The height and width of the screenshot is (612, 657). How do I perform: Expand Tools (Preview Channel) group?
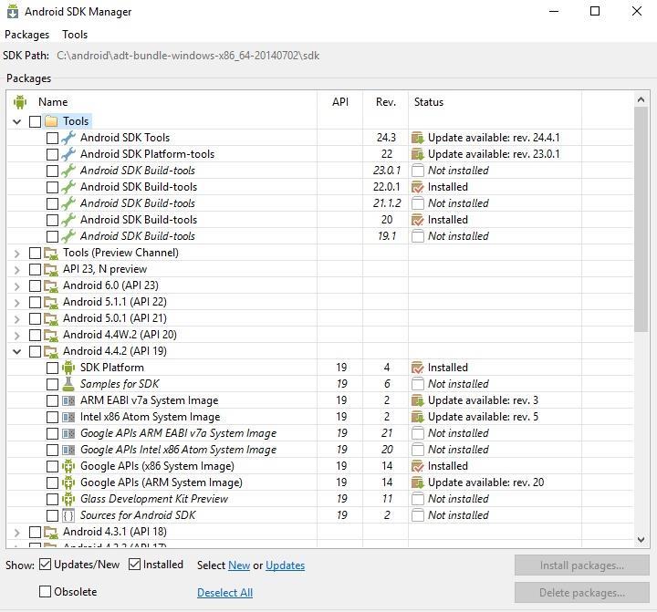tap(16, 253)
